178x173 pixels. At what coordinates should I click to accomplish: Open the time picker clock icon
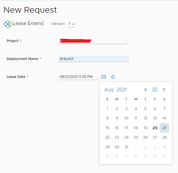(x=113, y=77)
